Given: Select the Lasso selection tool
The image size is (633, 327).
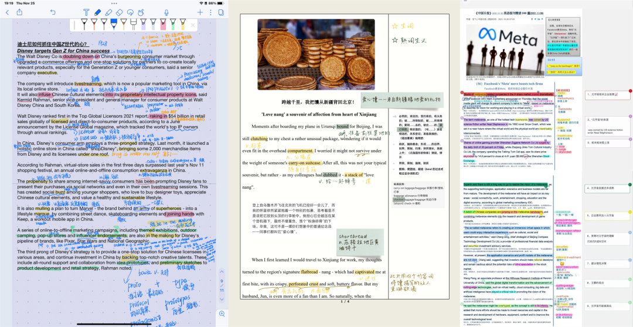Looking at the screenshot, I should 130,12.
